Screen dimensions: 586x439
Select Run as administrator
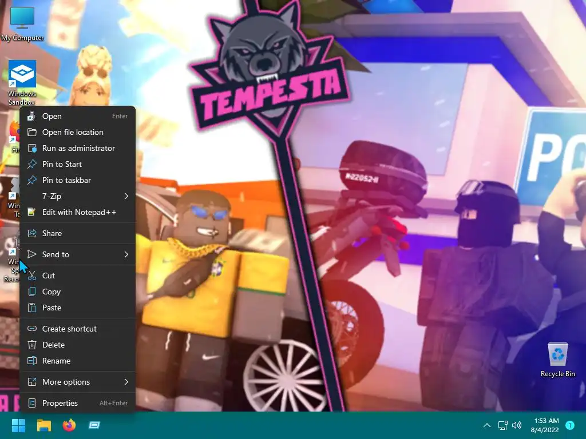click(77, 148)
